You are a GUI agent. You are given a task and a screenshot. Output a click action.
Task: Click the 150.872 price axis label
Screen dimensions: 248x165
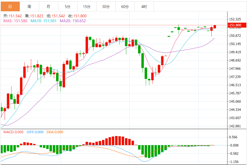coord(235,36)
